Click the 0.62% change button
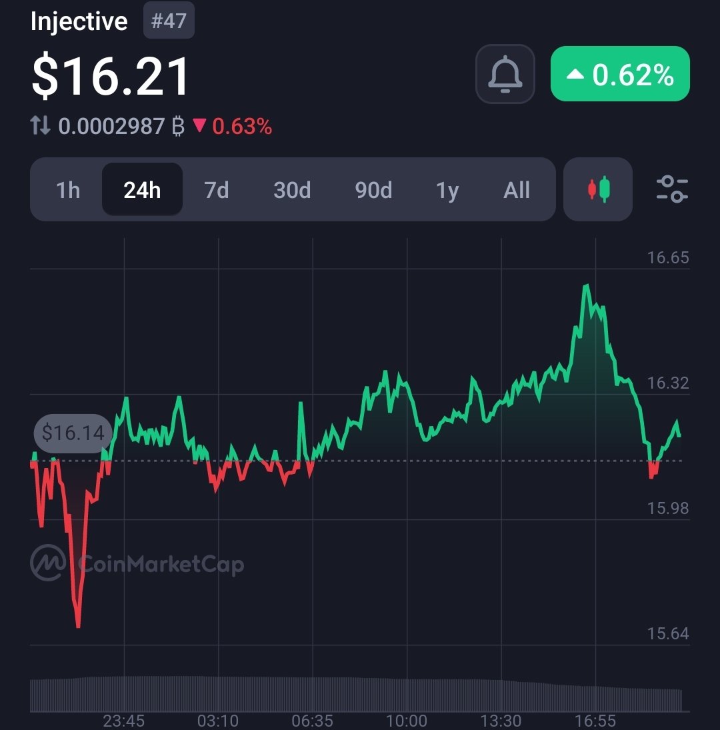The height and width of the screenshot is (730, 720). (619, 75)
